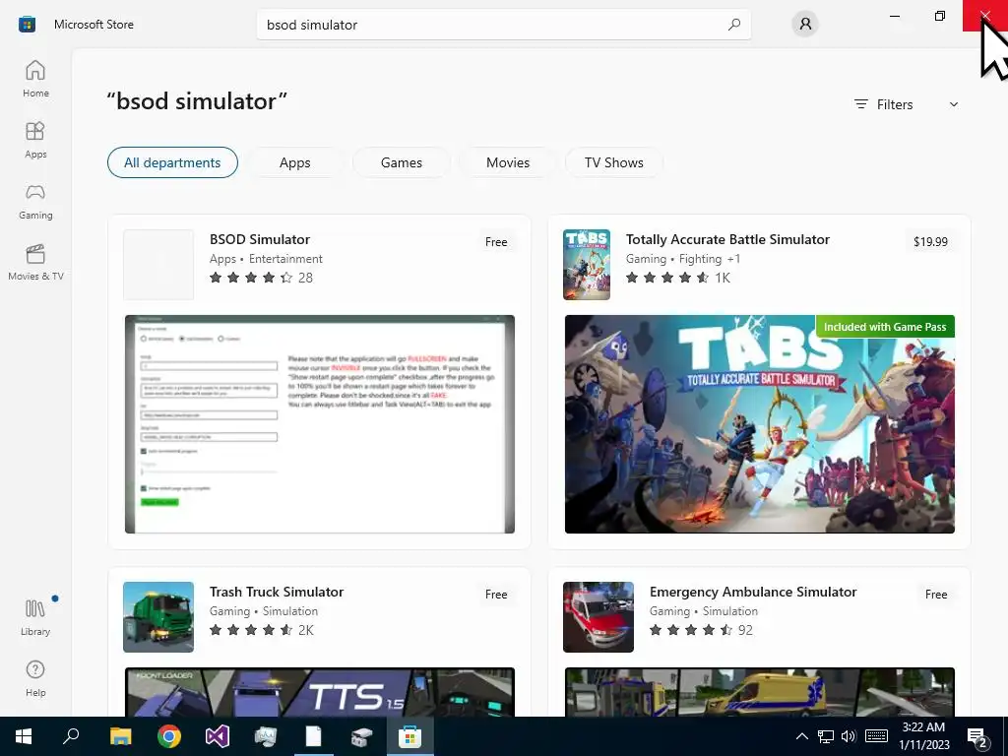Click the Microsoft Store logo icon
The width and height of the screenshot is (1008, 756).
(27, 25)
